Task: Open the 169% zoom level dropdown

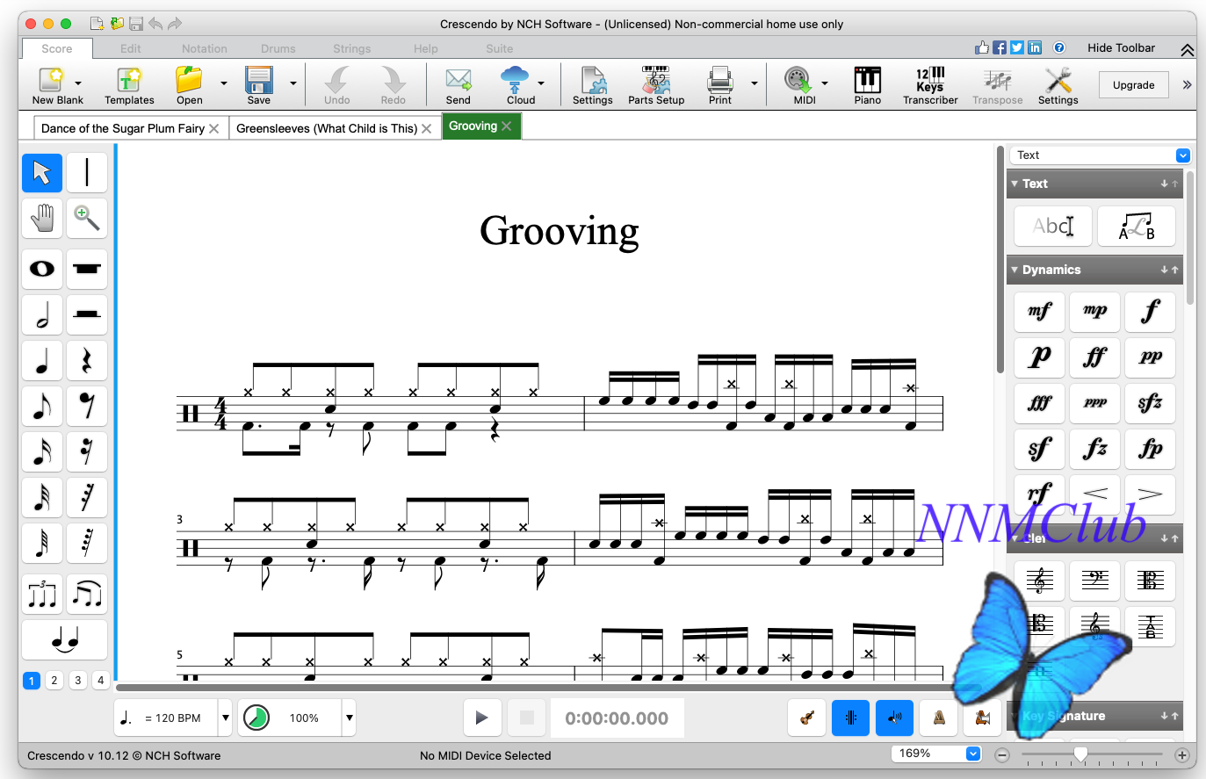Action: 973,754
